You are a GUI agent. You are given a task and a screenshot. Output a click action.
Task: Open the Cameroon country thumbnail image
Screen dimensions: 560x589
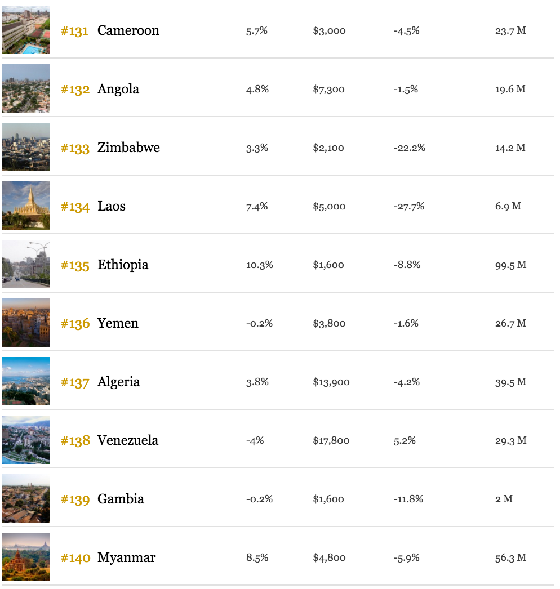[x=26, y=30]
